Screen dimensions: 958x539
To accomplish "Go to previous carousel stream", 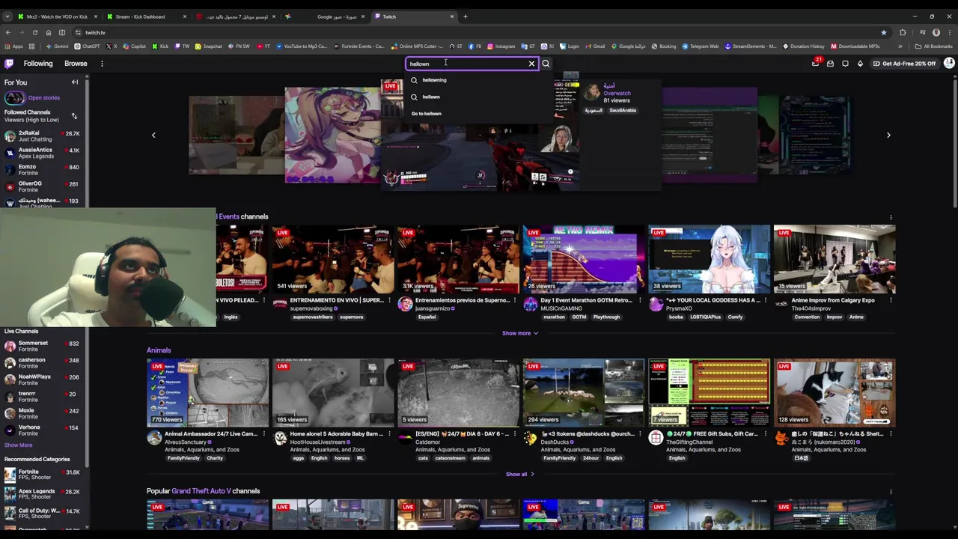I will pos(153,135).
